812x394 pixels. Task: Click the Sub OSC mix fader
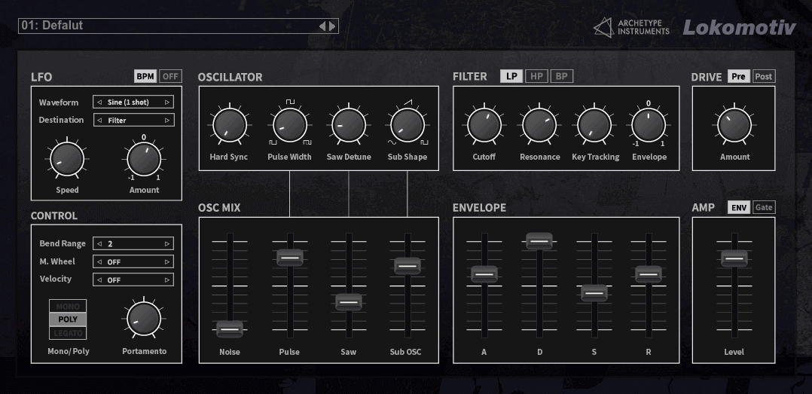point(408,266)
